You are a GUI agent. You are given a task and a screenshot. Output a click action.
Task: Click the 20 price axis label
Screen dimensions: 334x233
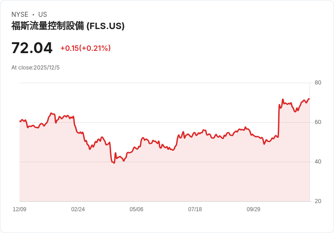tap(318, 201)
